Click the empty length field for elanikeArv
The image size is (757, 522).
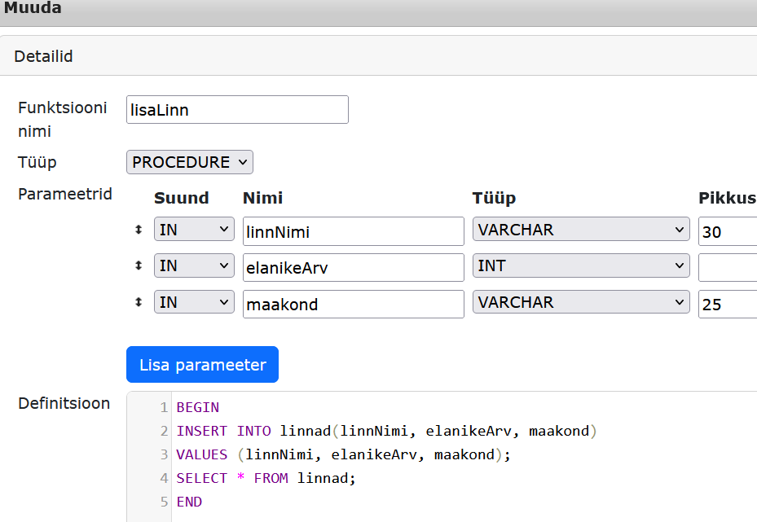(x=727, y=267)
